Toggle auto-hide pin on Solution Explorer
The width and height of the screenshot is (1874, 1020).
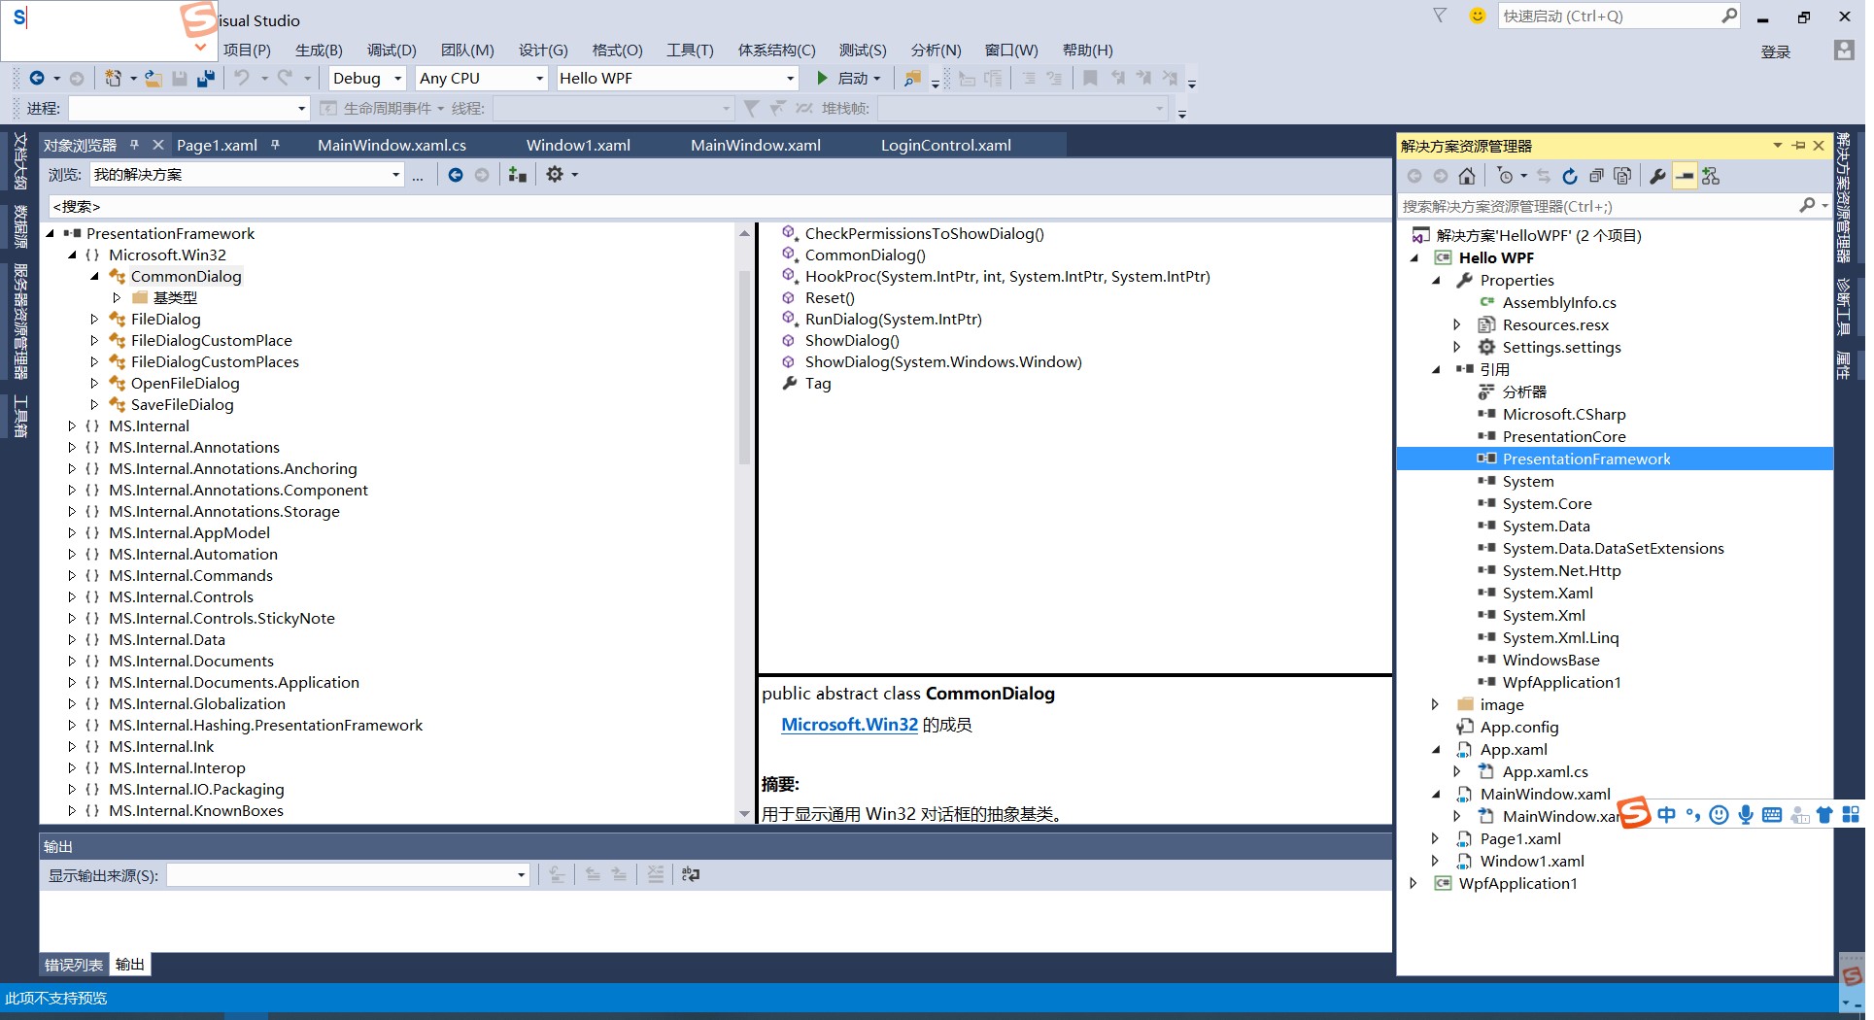pyautogui.click(x=1799, y=146)
